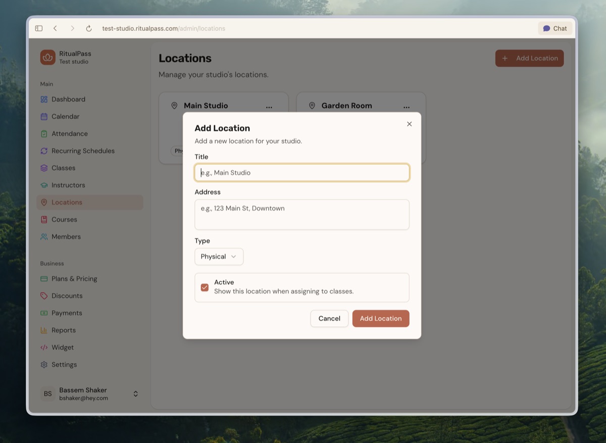Select Locations in the sidebar
The image size is (606, 443).
click(90, 203)
